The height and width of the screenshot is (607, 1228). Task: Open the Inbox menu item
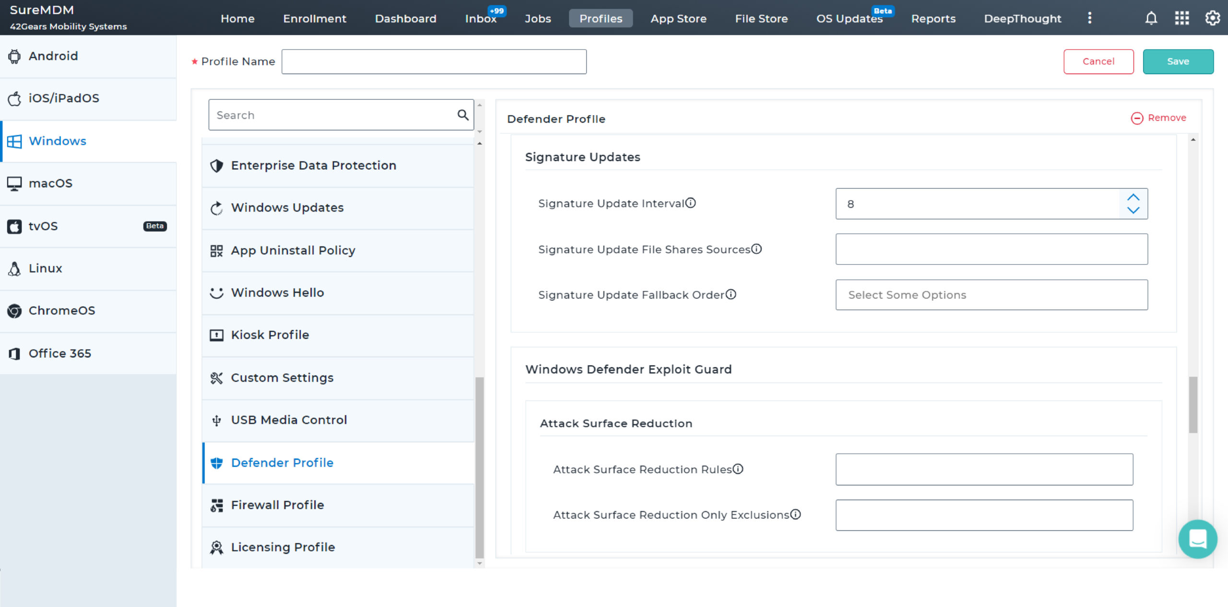coord(481,18)
